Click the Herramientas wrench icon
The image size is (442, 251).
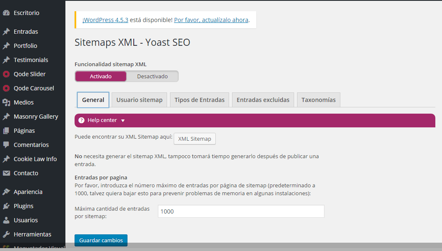pyautogui.click(x=6, y=234)
